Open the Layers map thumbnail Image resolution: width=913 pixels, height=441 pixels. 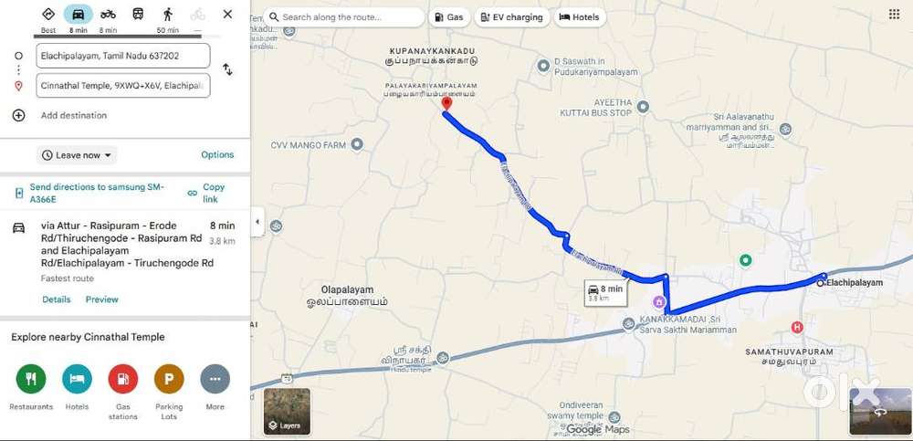pyautogui.click(x=287, y=411)
